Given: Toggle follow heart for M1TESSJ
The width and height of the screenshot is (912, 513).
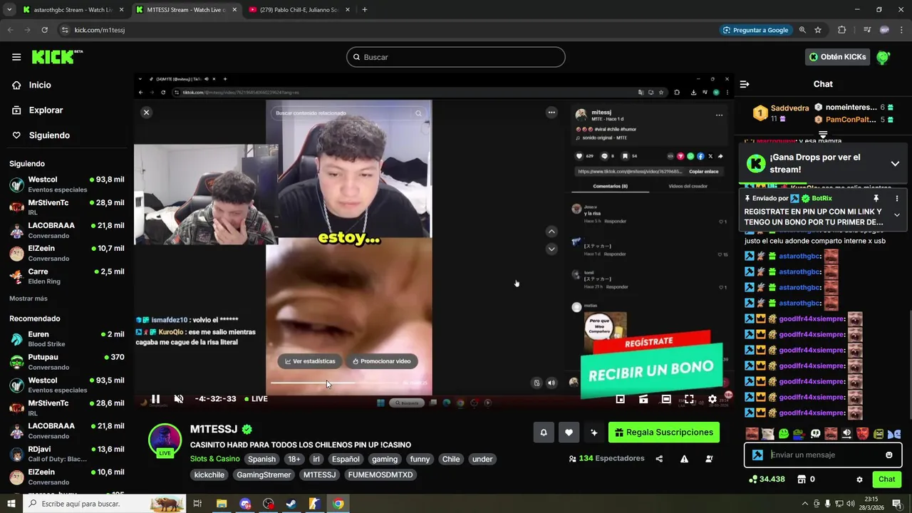Looking at the screenshot, I should pos(569,432).
